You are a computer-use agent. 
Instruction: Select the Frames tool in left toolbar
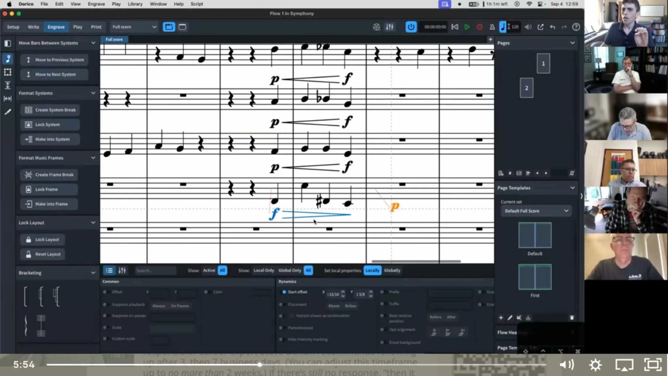[x=8, y=72]
